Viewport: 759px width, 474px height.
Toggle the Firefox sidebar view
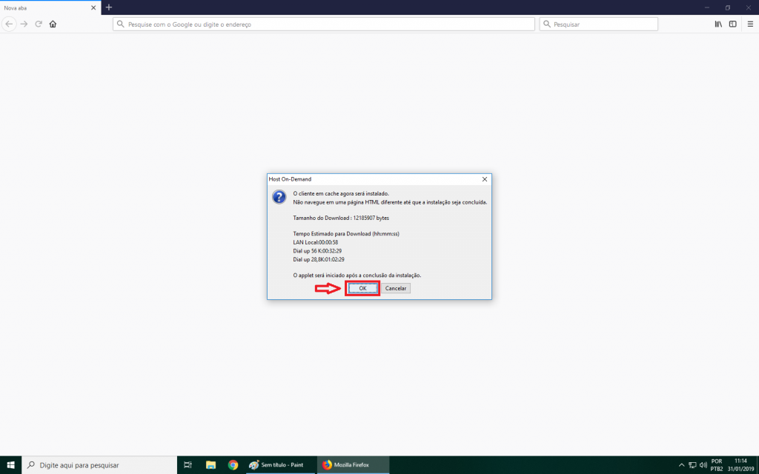tap(733, 24)
